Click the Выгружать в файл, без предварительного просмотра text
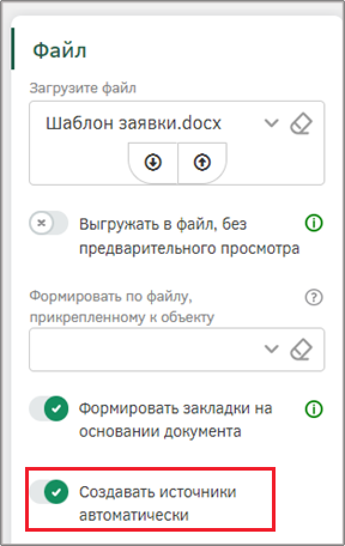The image size is (345, 546). 189,236
